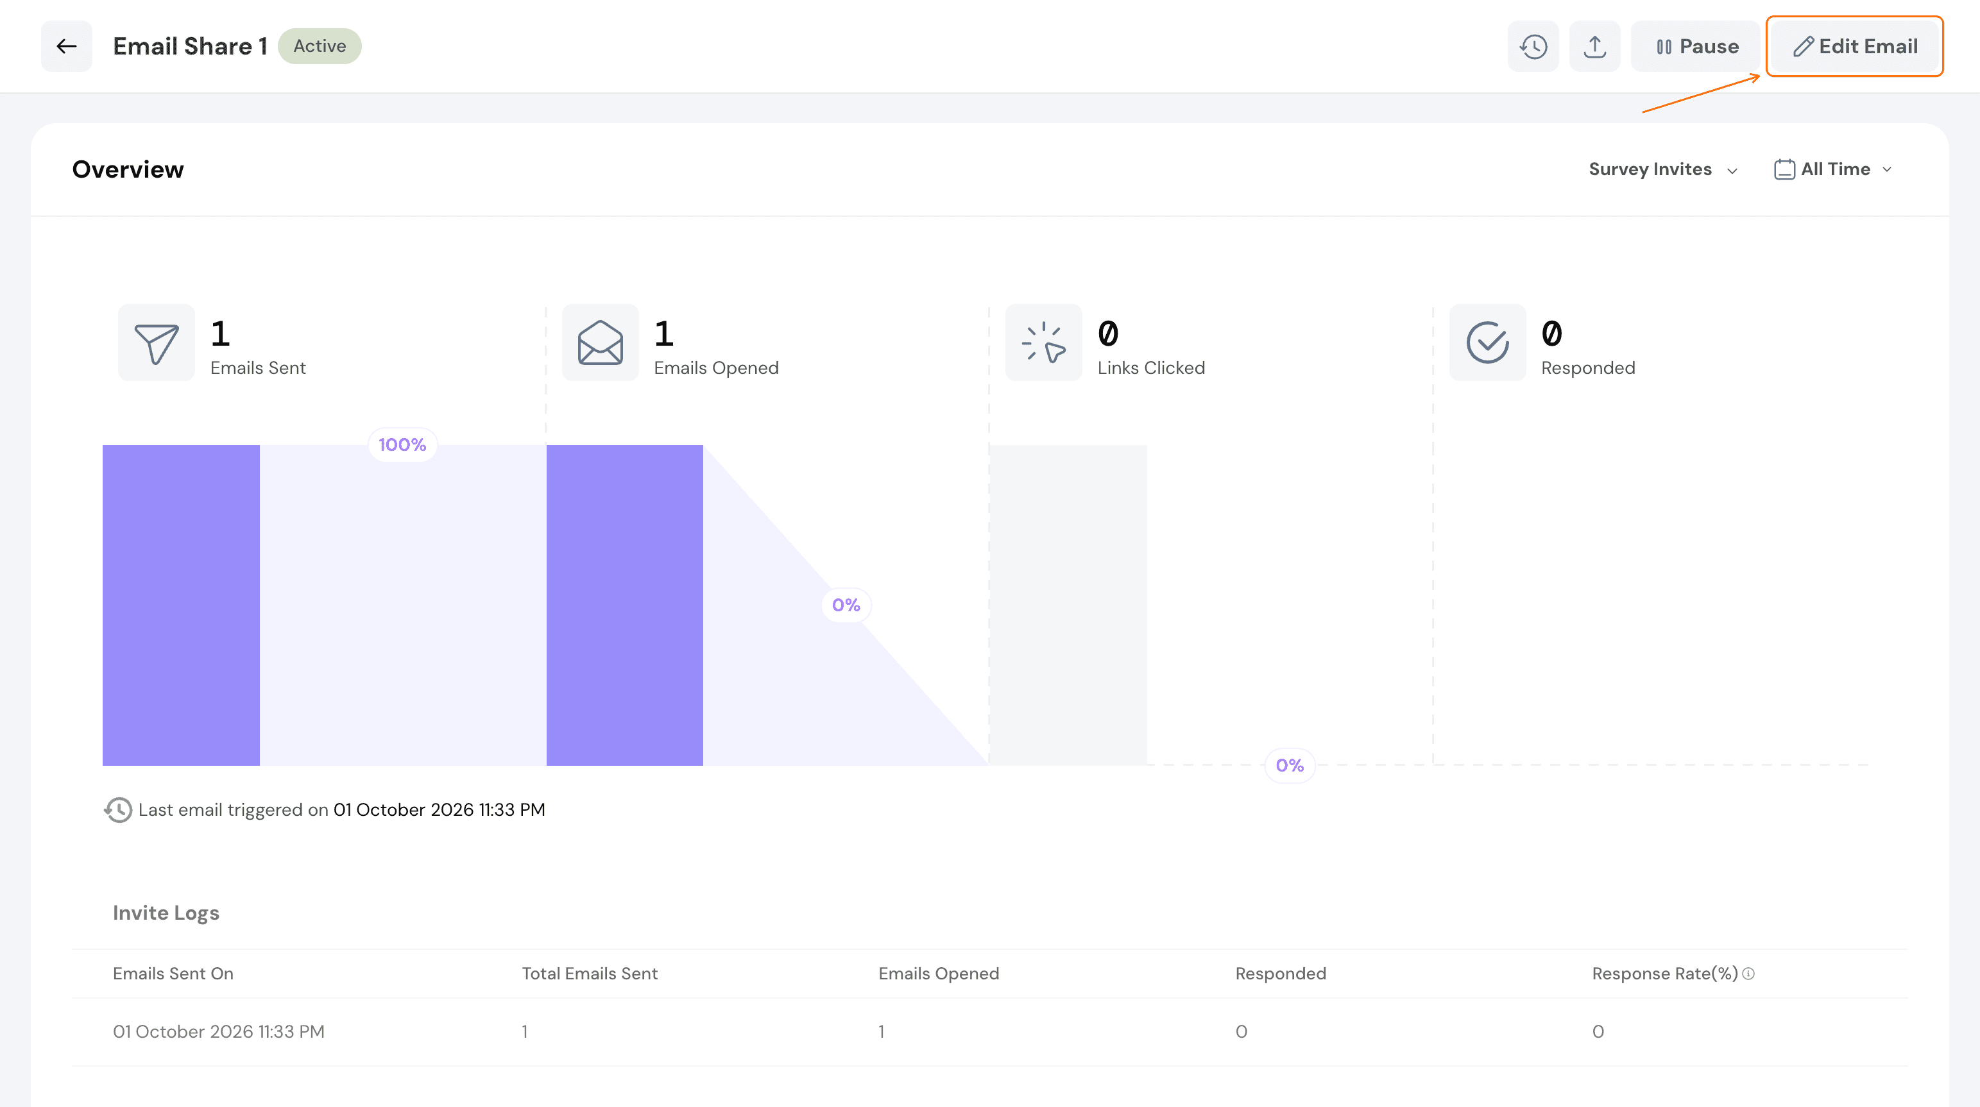Viewport: 1980px width, 1107px height.
Task: Click the Invite Logs heading
Action: (x=166, y=913)
